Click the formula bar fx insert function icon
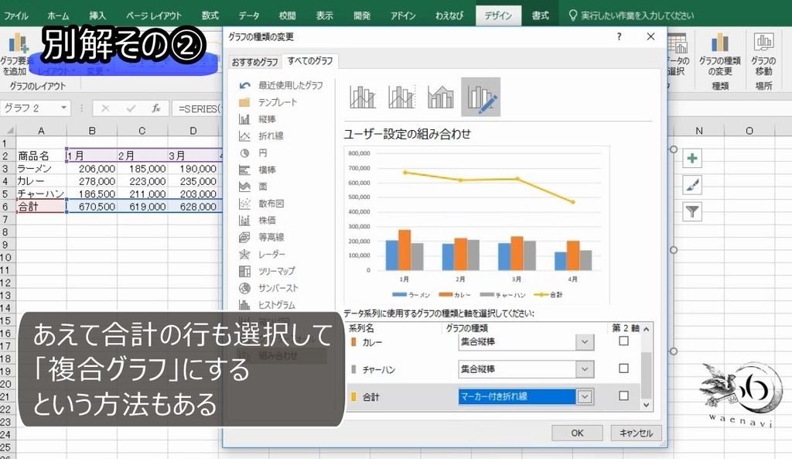 (x=156, y=108)
